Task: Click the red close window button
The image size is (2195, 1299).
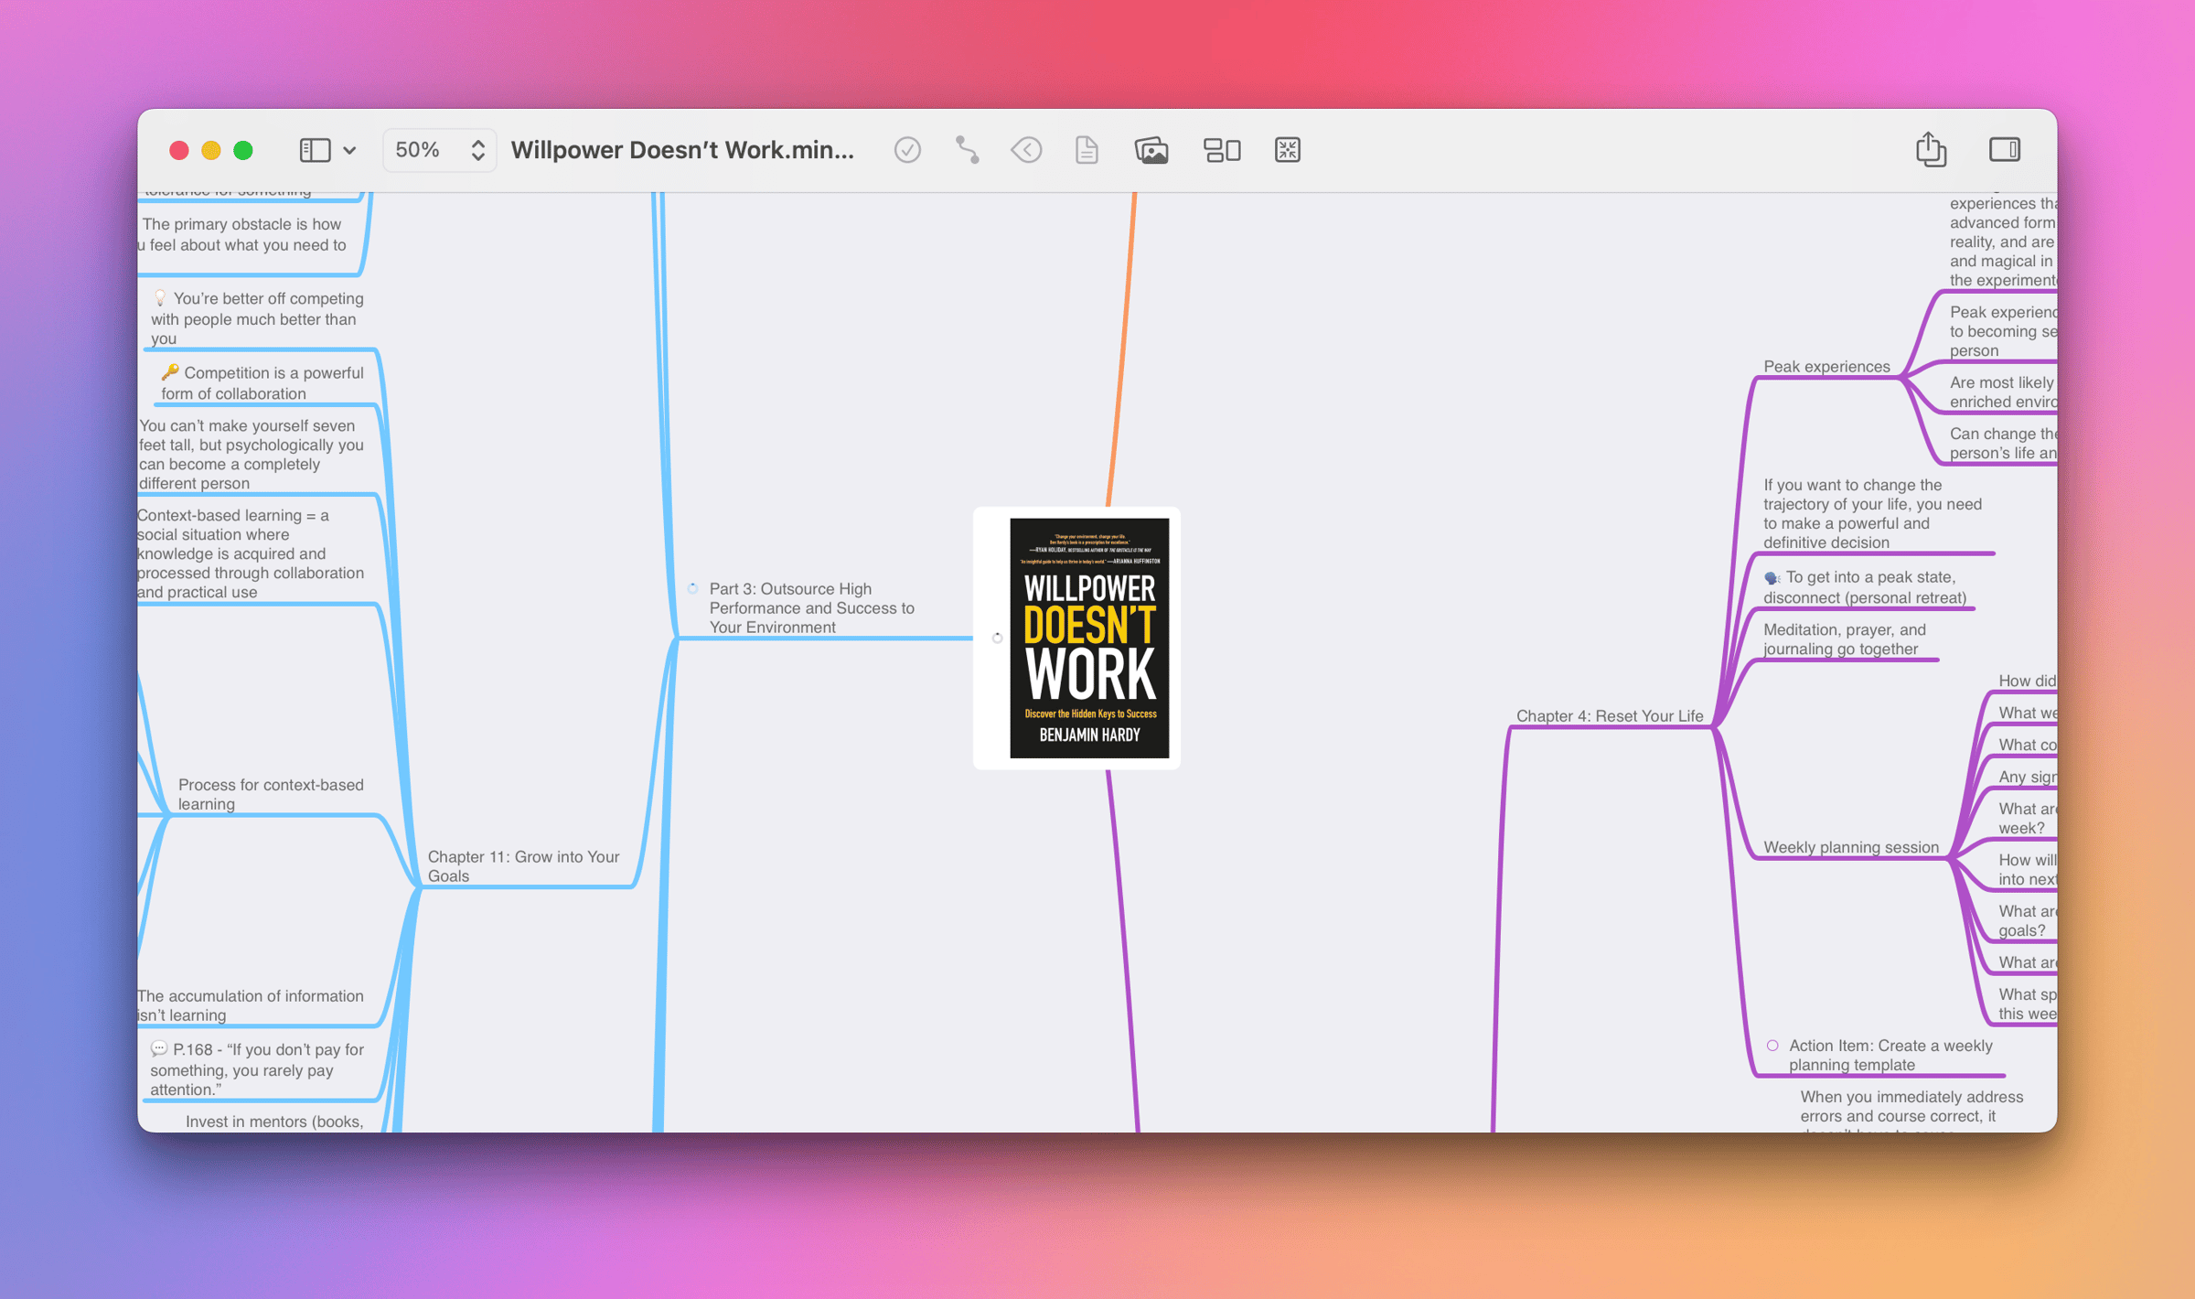Action: coord(179,150)
